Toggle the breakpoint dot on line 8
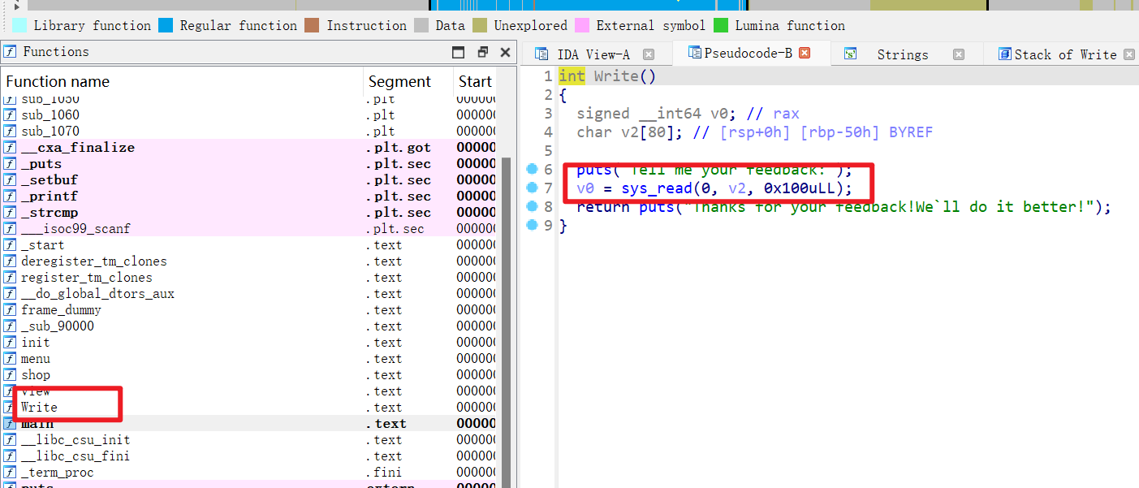Screen dimensions: 1139x488 [533, 206]
